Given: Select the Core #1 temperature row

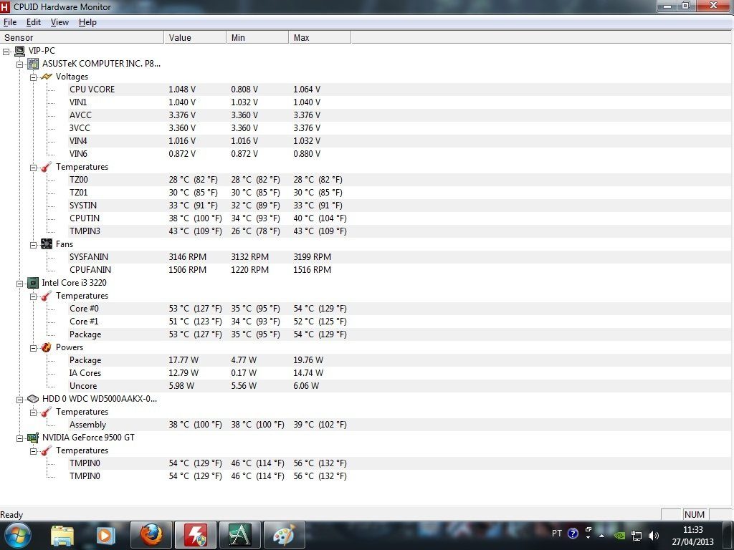Looking at the screenshot, I should click(x=401, y=322).
